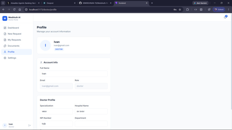Click the icon left of the School profile
This screenshot has width=232, height=130.
(x=209, y=9)
